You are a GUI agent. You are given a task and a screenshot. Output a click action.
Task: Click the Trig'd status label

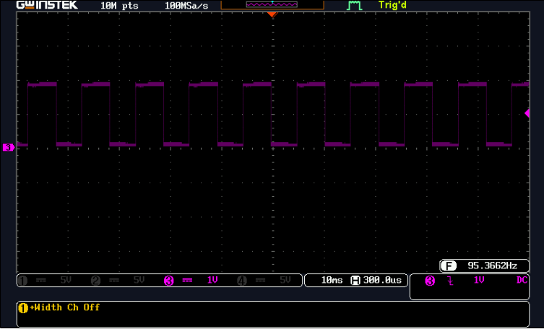click(392, 5)
